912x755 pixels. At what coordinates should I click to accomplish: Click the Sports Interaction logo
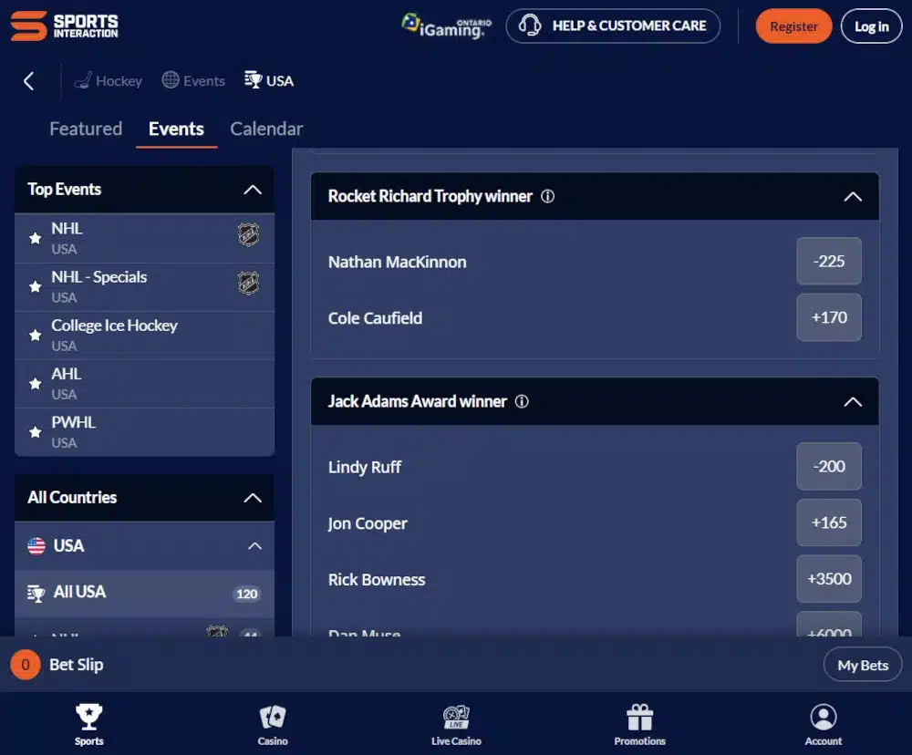click(64, 26)
